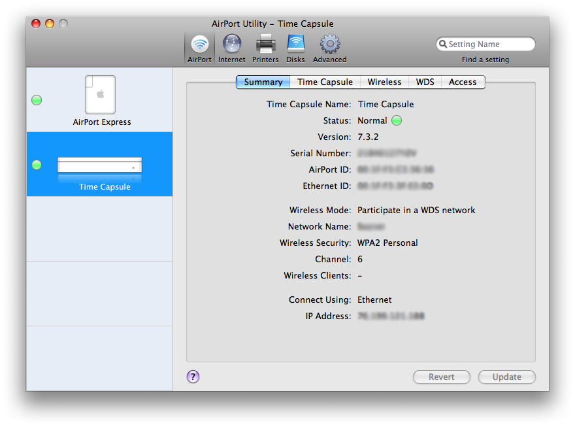Open the Advanced settings gear

point(330,48)
